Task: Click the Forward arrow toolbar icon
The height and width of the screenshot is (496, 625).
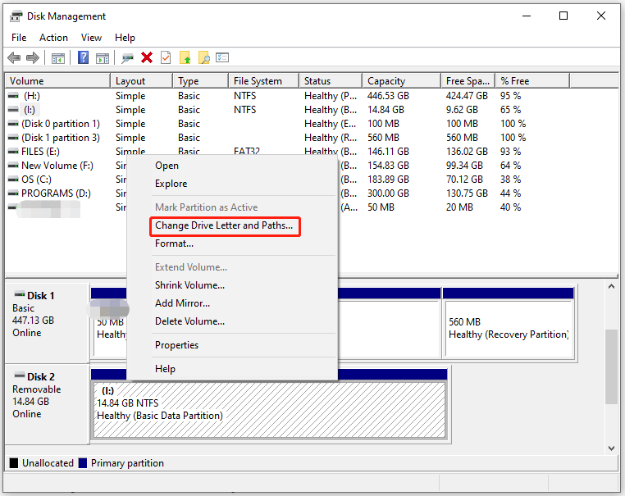Action: tap(33, 57)
